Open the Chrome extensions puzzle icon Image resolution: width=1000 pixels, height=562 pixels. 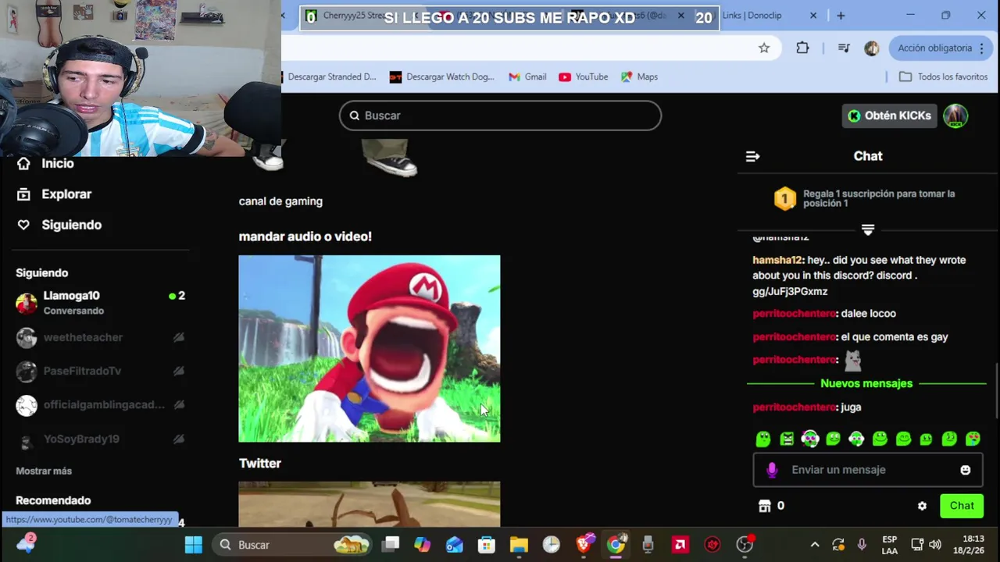(x=802, y=48)
